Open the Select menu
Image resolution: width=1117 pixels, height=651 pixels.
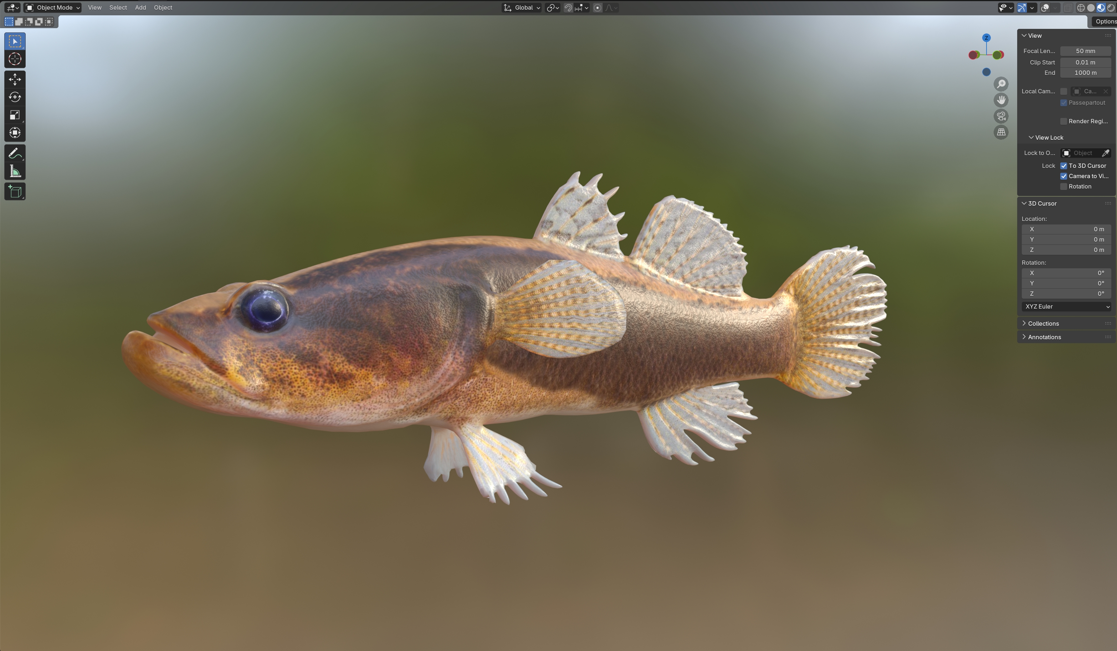118,7
